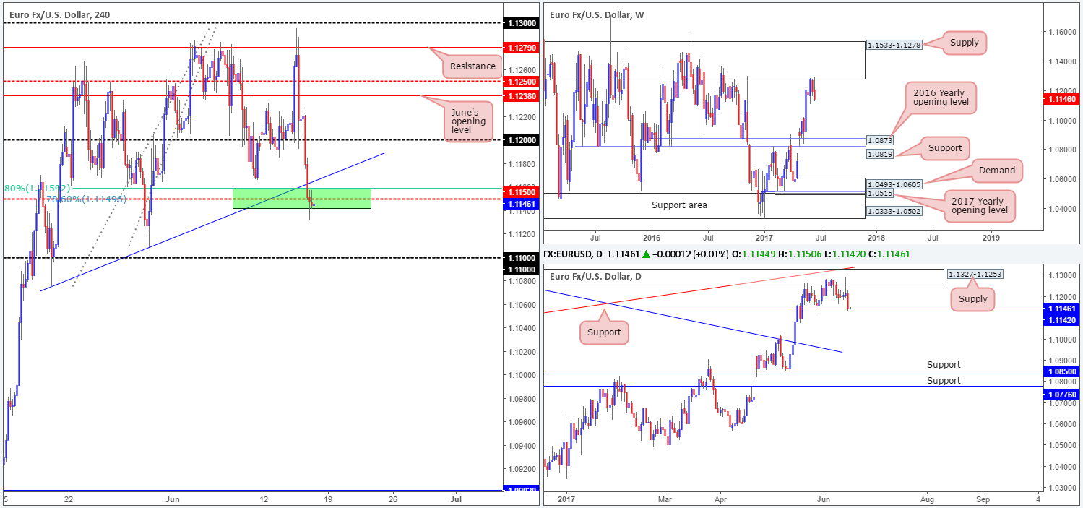Select the Resistance callout on the 240 chart
The image size is (1083, 508).
click(x=473, y=66)
